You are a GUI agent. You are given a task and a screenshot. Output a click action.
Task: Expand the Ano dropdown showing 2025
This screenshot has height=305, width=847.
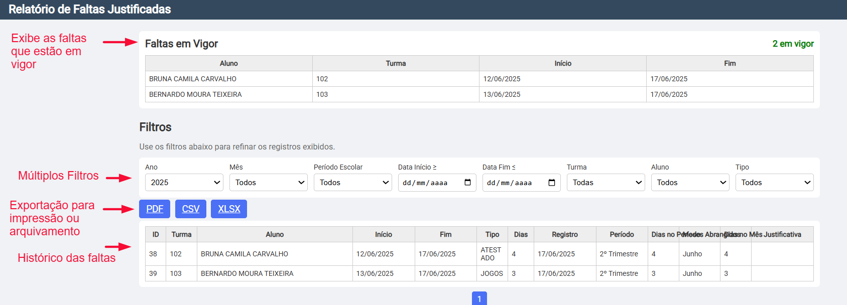coord(184,183)
